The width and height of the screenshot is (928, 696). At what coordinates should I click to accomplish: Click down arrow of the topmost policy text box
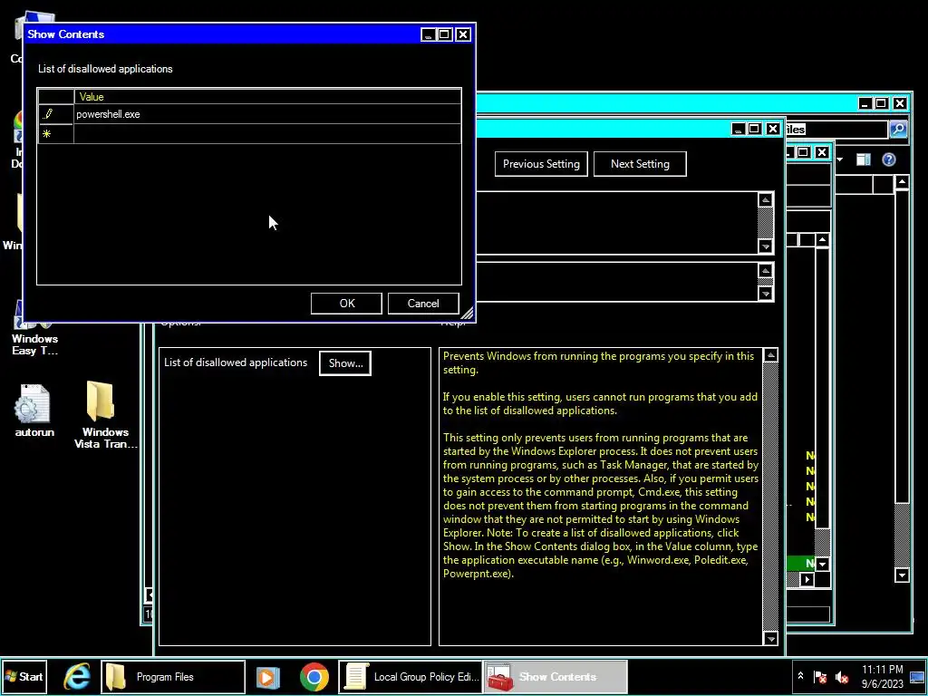pyautogui.click(x=765, y=246)
